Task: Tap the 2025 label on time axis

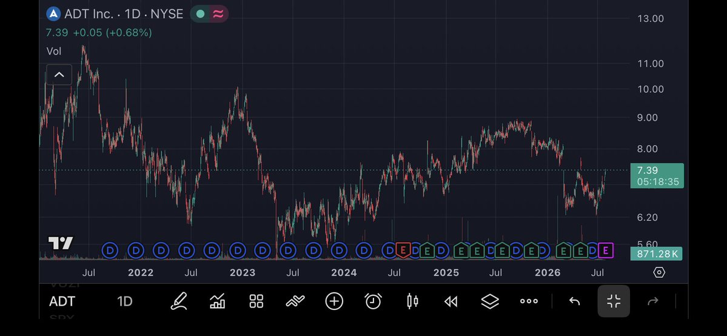Action: 446,273
